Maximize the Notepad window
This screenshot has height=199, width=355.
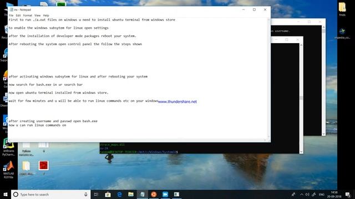click(254, 10)
